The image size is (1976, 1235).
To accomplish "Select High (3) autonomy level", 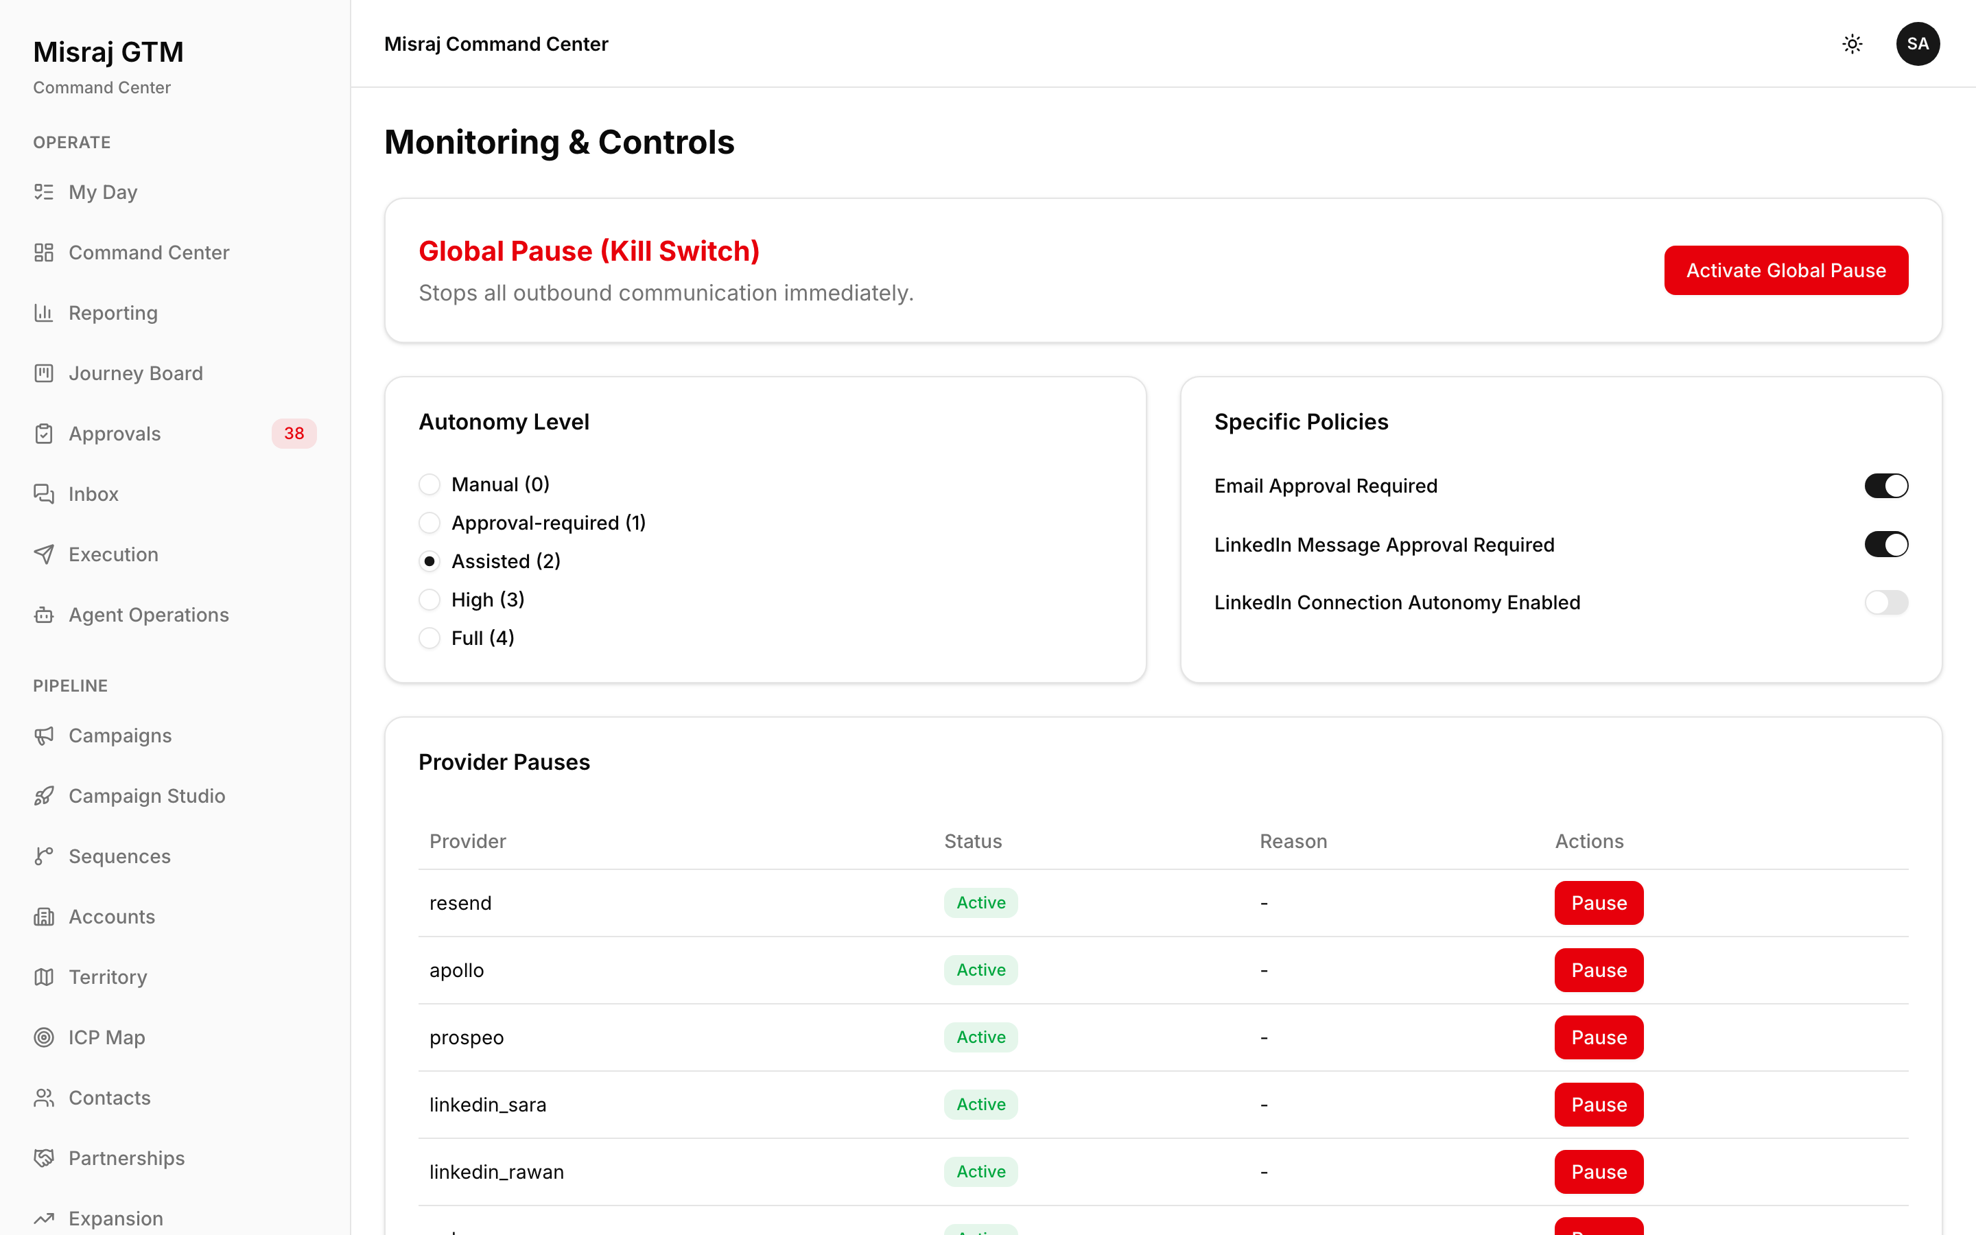I will 430,600.
